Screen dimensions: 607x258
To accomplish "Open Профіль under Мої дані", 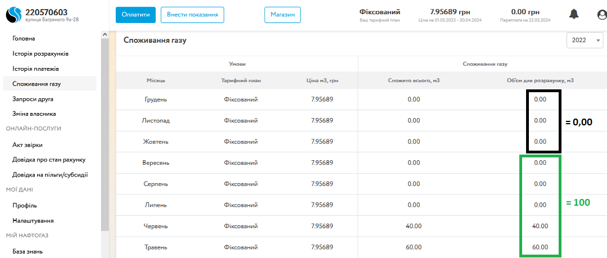I will tap(25, 205).
